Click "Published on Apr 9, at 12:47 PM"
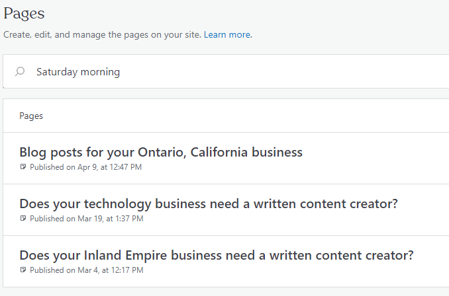This screenshot has height=296, width=449. (85, 167)
